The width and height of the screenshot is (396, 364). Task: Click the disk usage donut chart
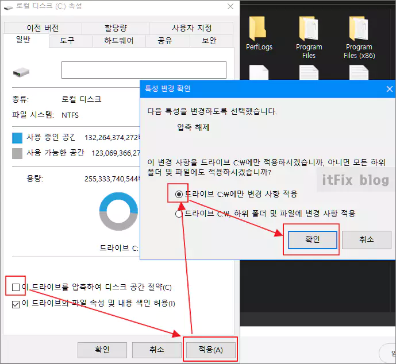[x=119, y=211]
